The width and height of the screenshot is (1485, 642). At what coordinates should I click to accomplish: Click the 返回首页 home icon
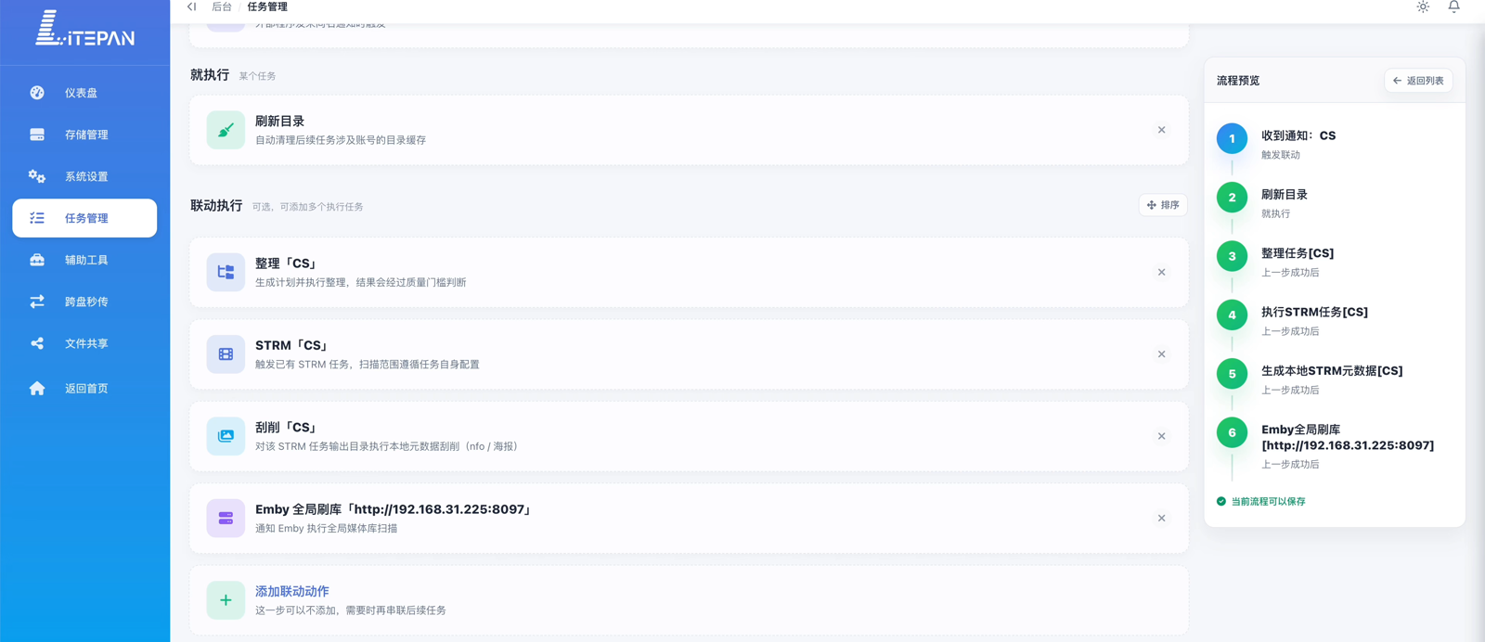[37, 388]
